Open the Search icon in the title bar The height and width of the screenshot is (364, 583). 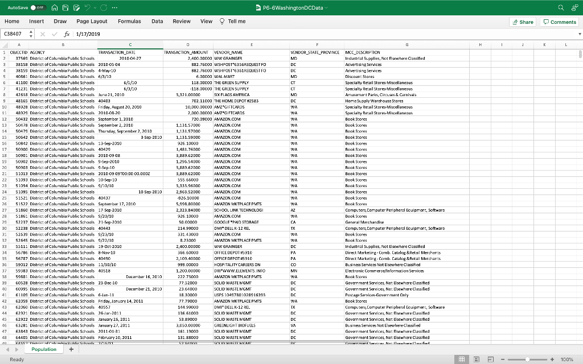pos(560,8)
